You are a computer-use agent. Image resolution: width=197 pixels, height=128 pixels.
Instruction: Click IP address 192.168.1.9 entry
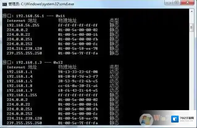(19, 90)
